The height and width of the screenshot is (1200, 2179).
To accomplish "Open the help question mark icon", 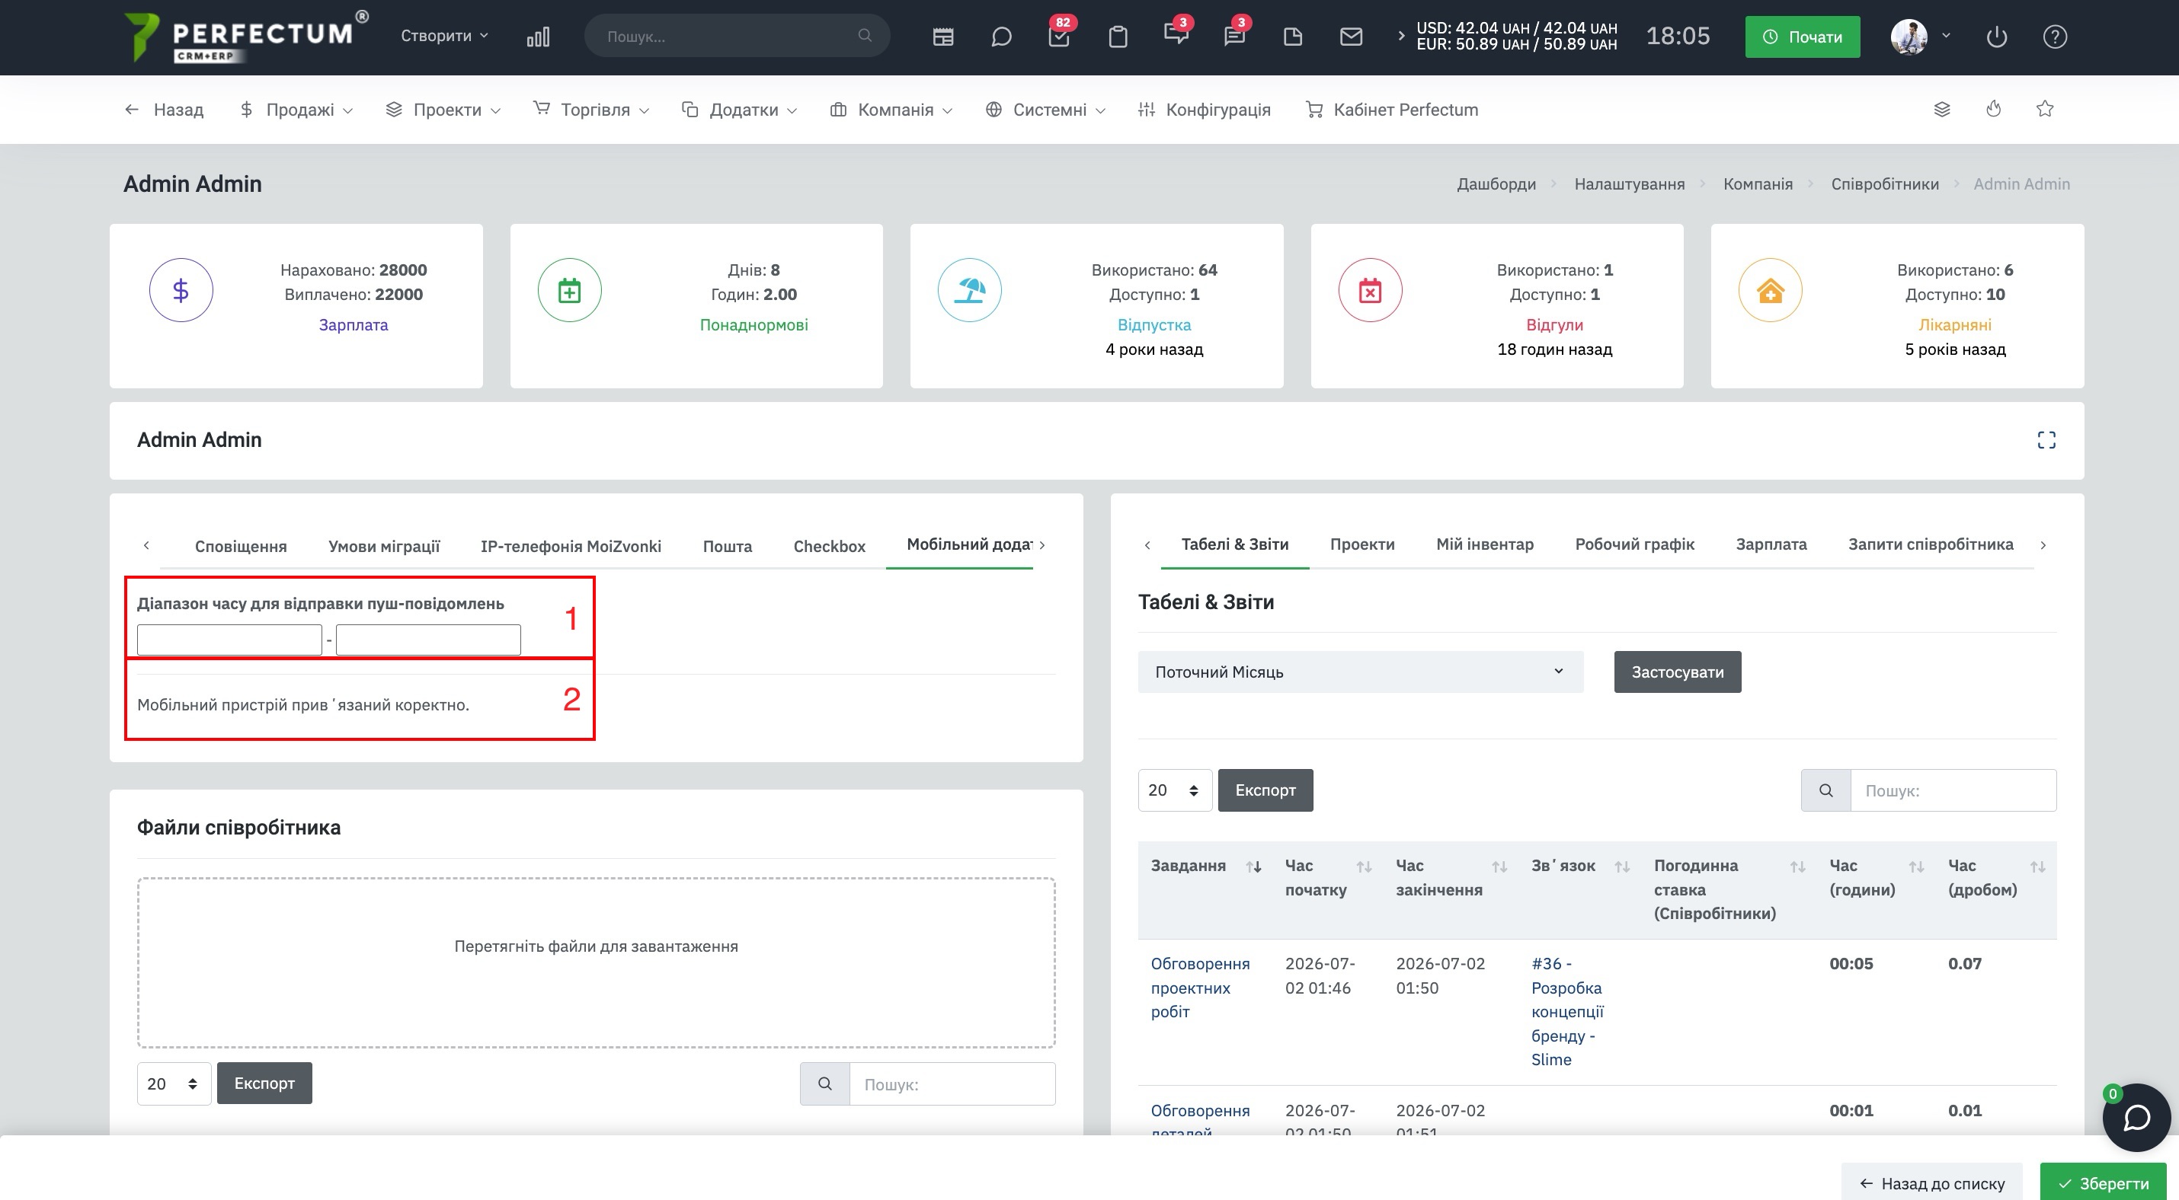I will click(2055, 37).
